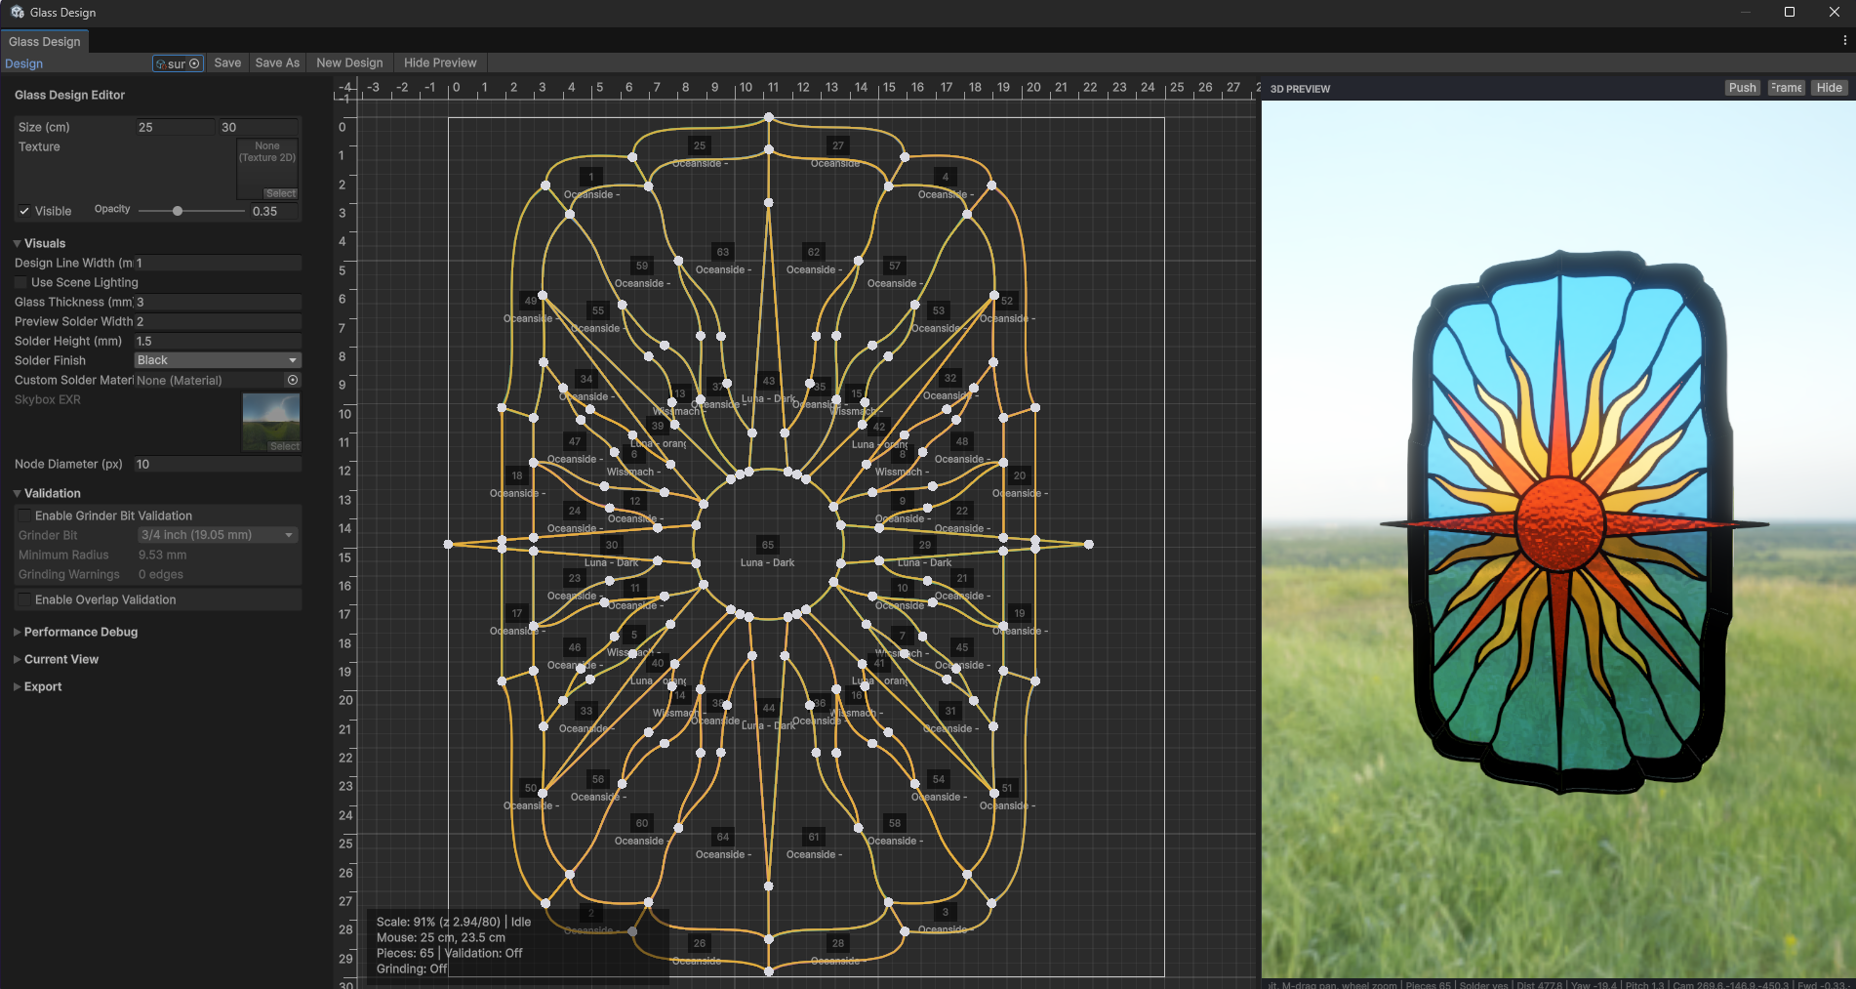
Task: Enable Use Scene Lighting checkbox
Action: coord(21,282)
